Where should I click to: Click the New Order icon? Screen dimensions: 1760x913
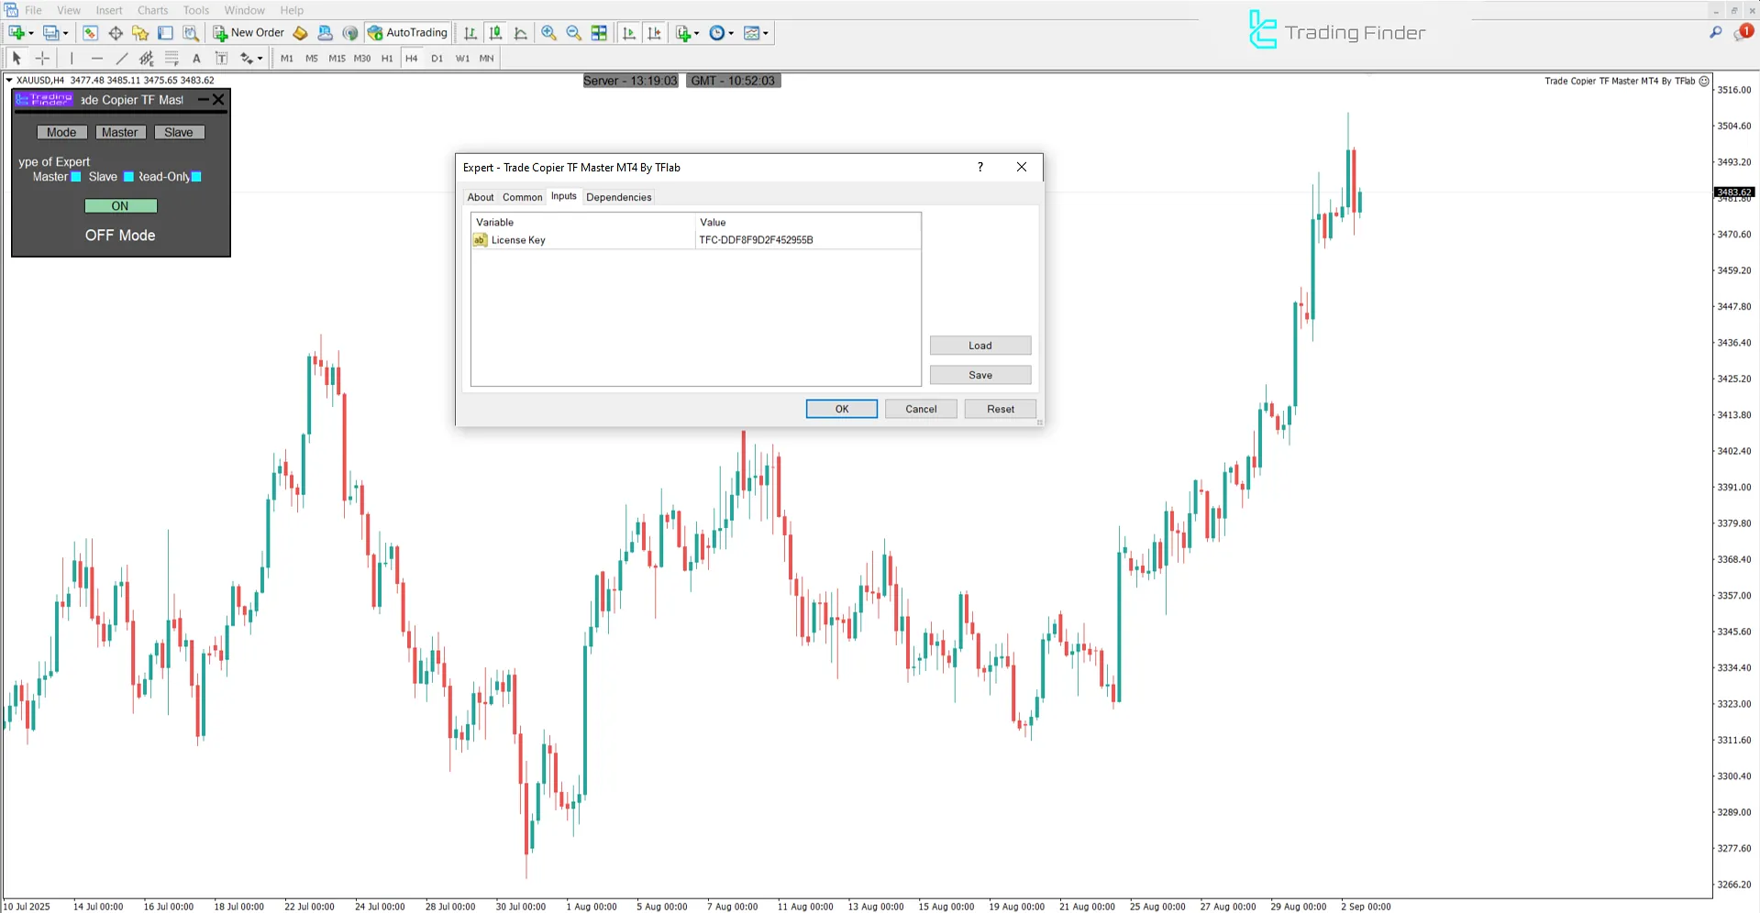pyautogui.click(x=220, y=33)
